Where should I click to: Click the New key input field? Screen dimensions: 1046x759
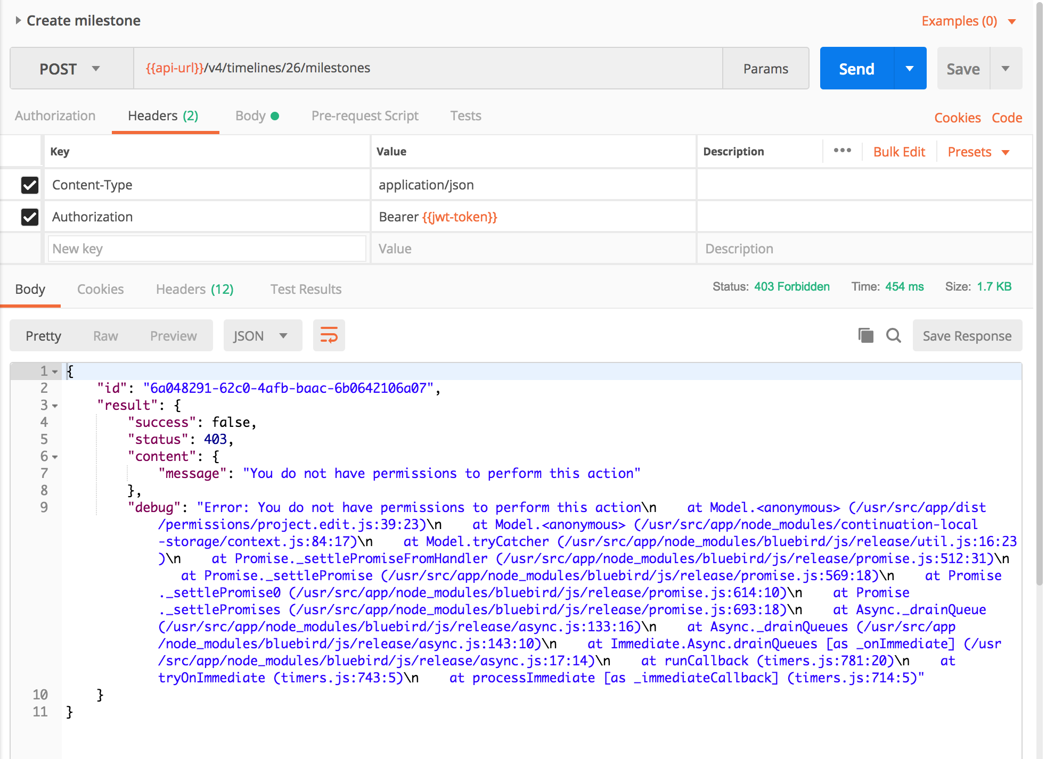tap(207, 249)
